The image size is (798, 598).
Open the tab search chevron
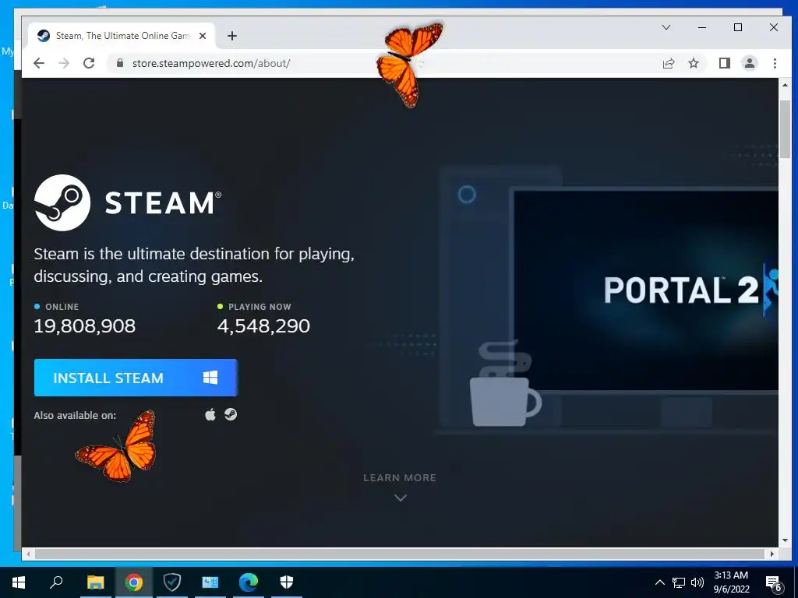(666, 27)
